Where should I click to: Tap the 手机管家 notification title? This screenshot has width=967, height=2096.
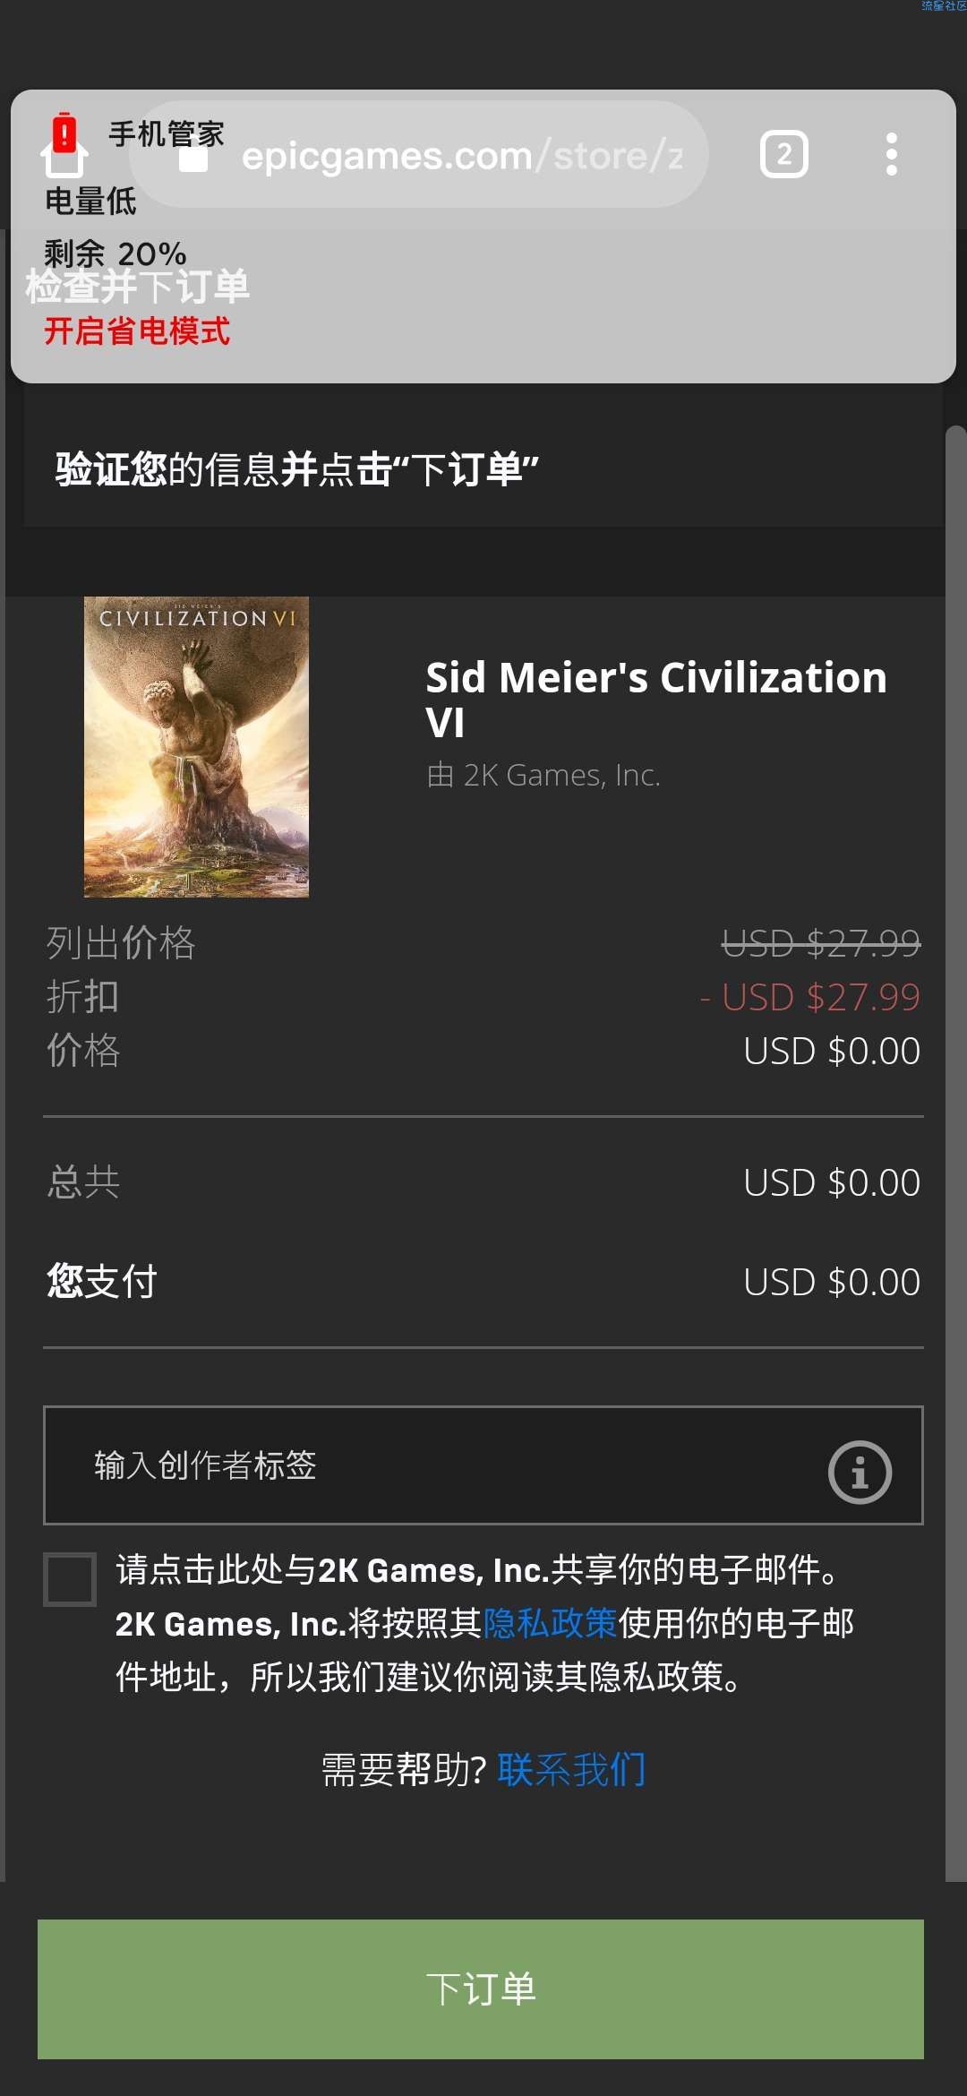[167, 134]
